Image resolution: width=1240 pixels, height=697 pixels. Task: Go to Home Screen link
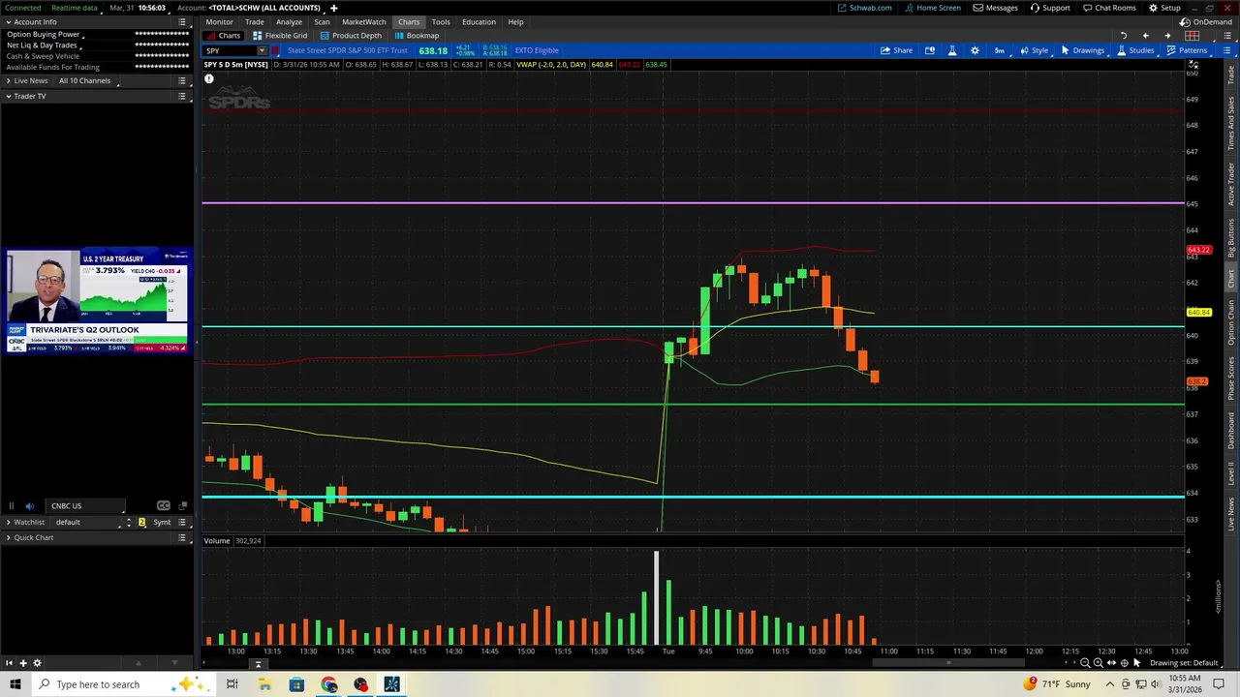932,8
